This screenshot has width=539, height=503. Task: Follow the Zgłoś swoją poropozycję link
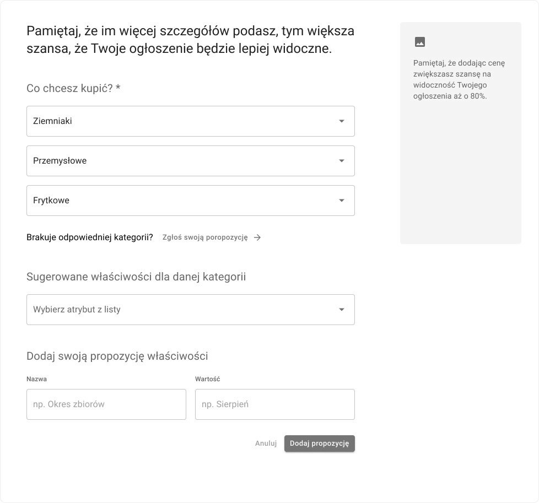pos(205,237)
